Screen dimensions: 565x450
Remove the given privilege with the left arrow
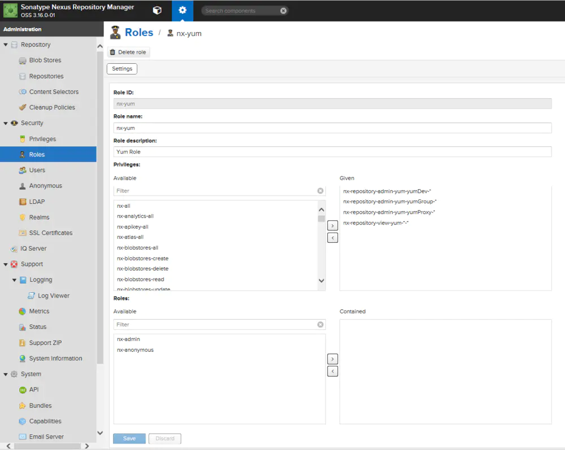point(332,238)
